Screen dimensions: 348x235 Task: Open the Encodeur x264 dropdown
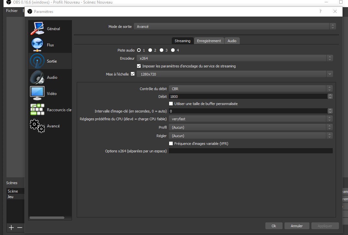[235, 58]
